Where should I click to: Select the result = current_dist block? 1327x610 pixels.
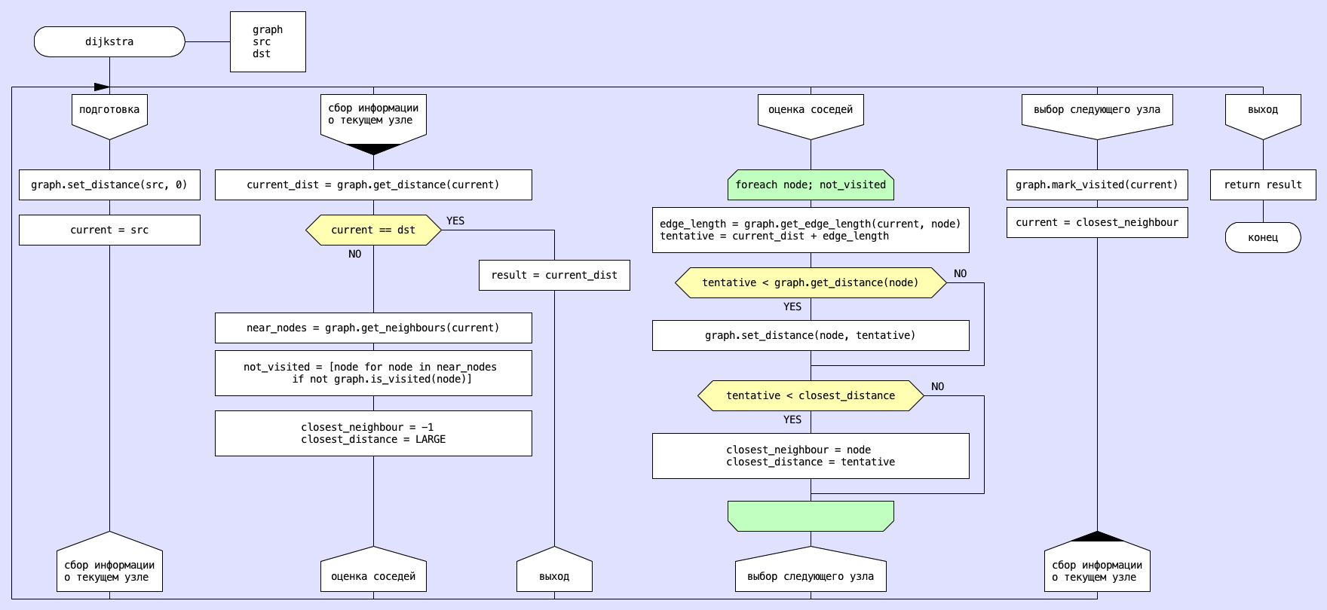(x=554, y=275)
